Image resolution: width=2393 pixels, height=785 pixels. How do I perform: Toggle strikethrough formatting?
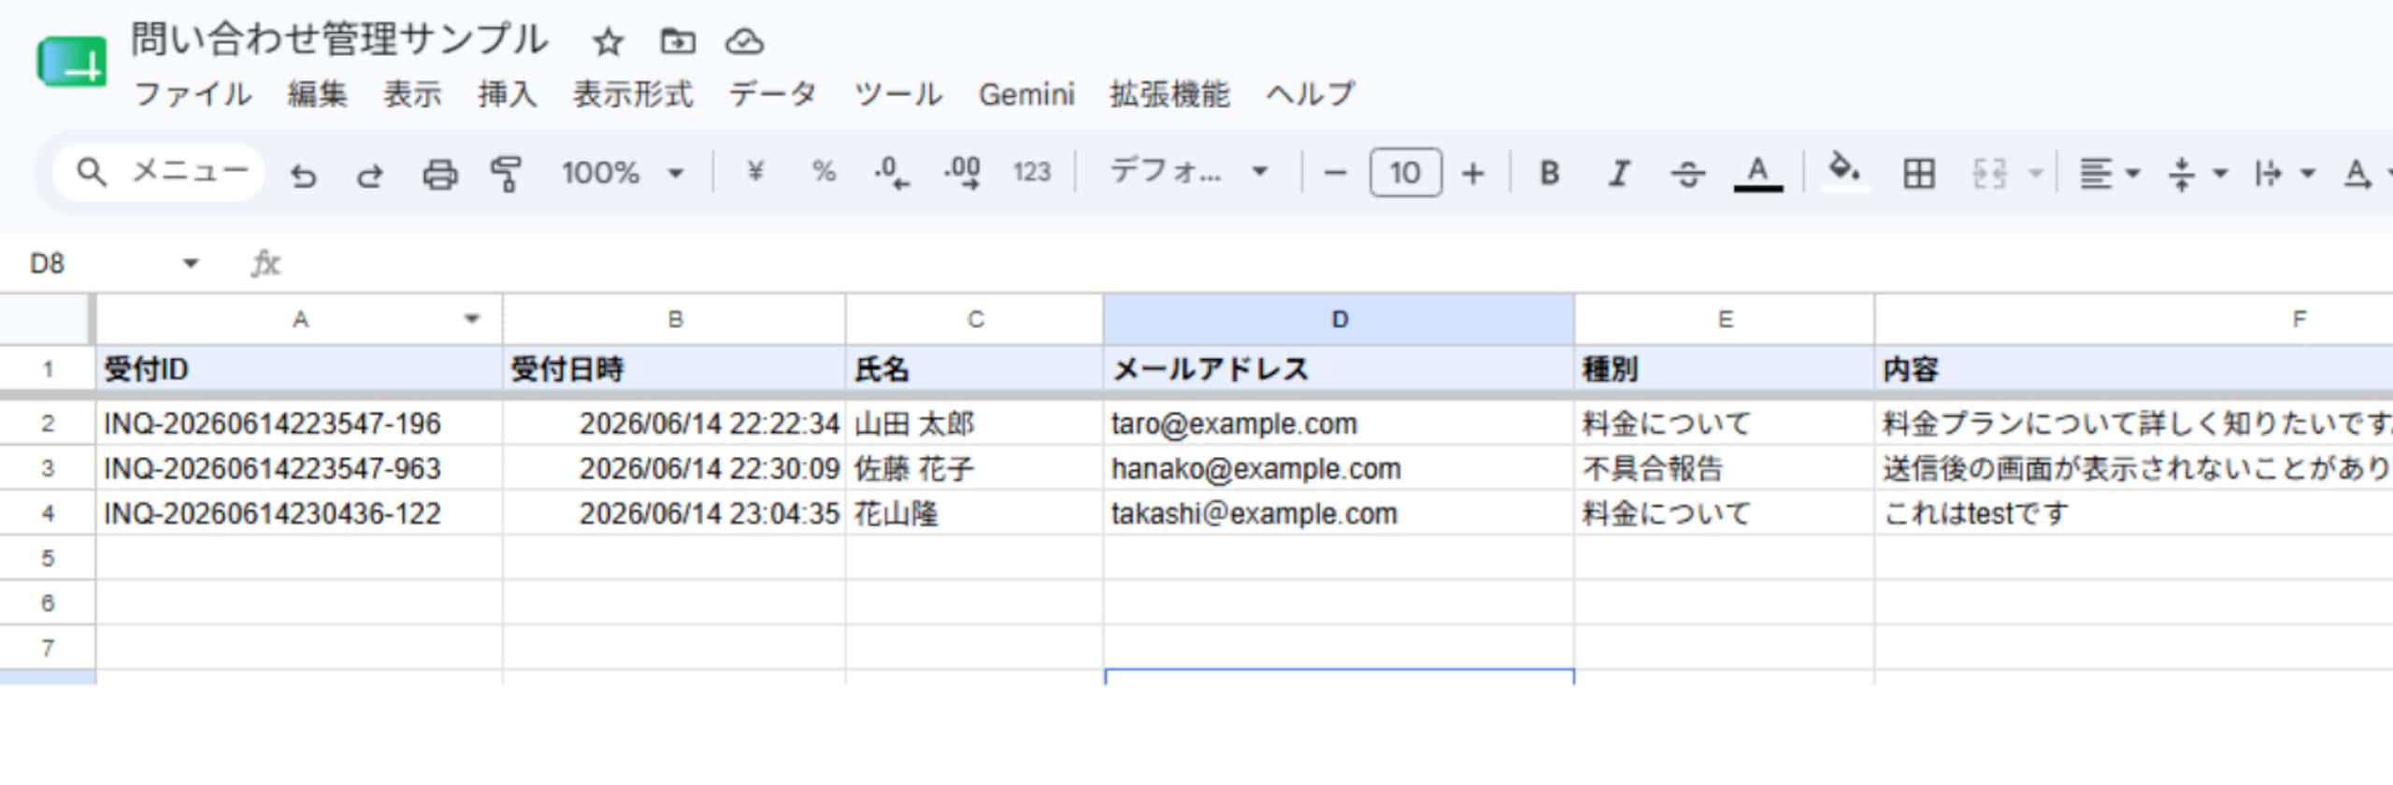1688,173
